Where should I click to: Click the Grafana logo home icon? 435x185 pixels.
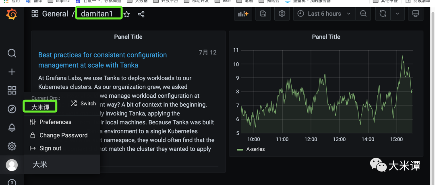tap(12, 15)
